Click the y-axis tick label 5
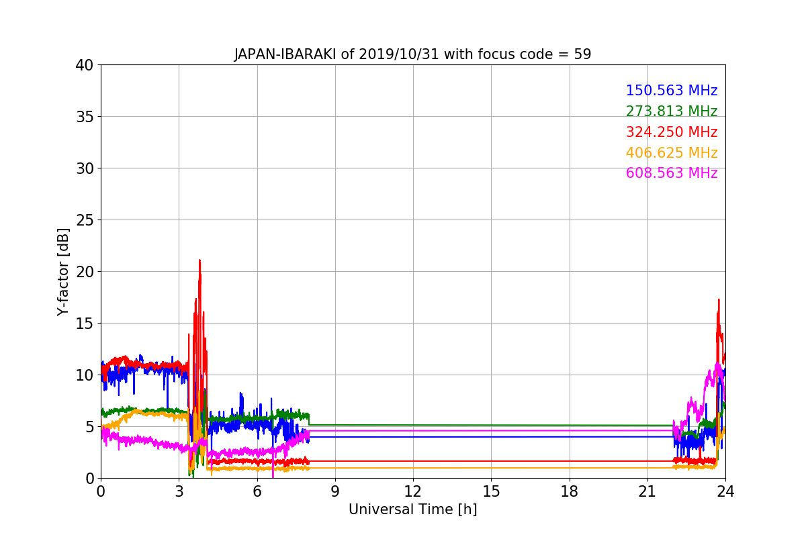This screenshot has height=537, width=806. pos(89,427)
